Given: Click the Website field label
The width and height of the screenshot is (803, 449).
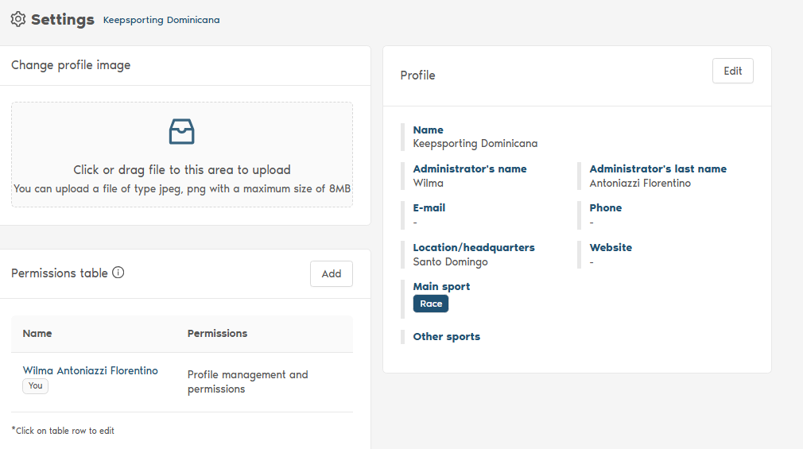Looking at the screenshot, I should click(611, 248).
